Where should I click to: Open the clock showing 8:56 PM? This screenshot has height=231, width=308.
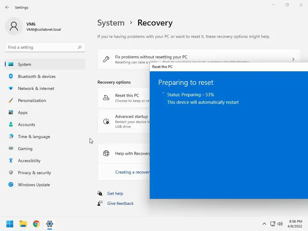(295, 224)
